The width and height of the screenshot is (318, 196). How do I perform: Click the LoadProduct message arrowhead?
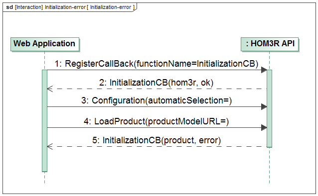[x=264, y=127]
